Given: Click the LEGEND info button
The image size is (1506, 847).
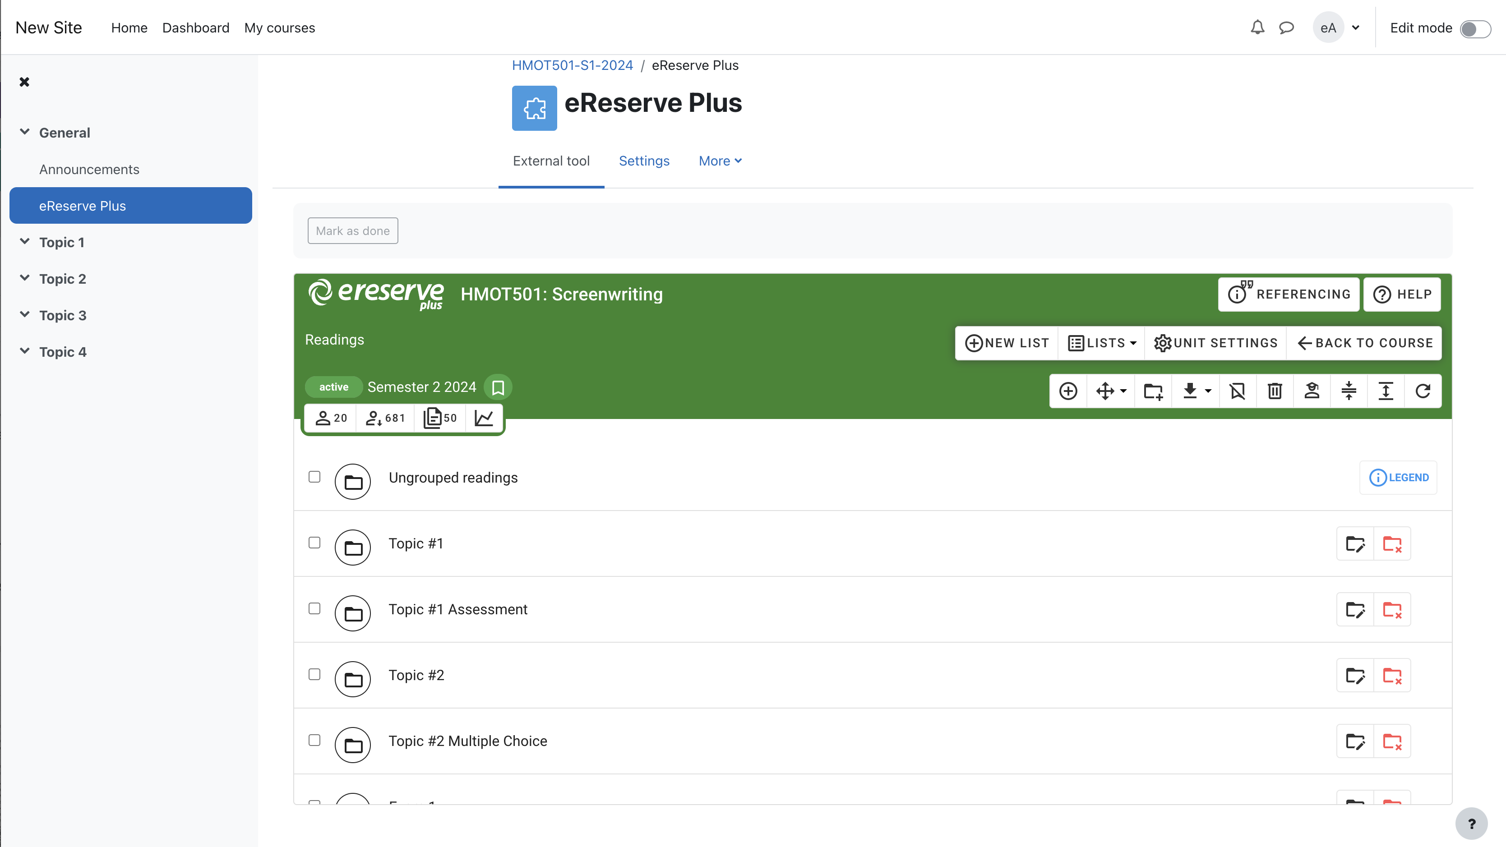Looking at the screenshot, I should pos(1399,478).
